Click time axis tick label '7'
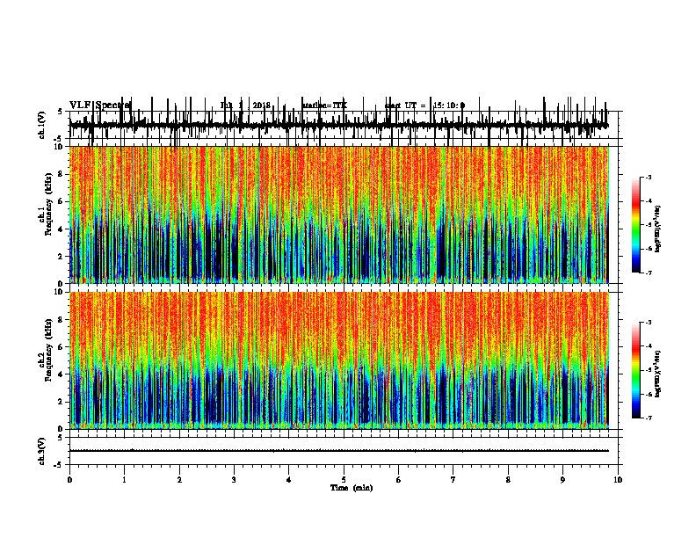Image resolution: width=696 pixels, height=538 pixels. pos(453,480)
